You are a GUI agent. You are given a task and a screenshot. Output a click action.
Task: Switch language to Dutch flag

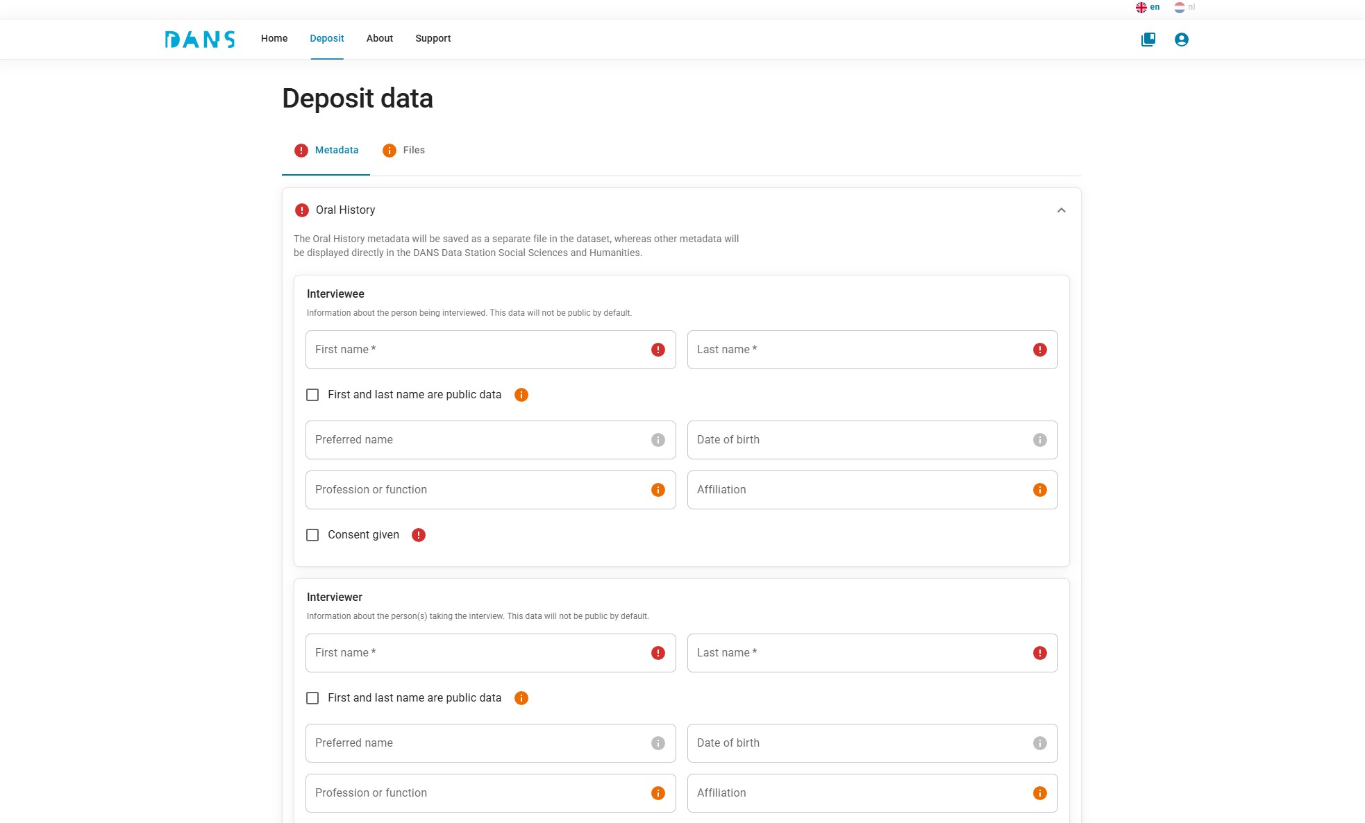(1179, 8)
